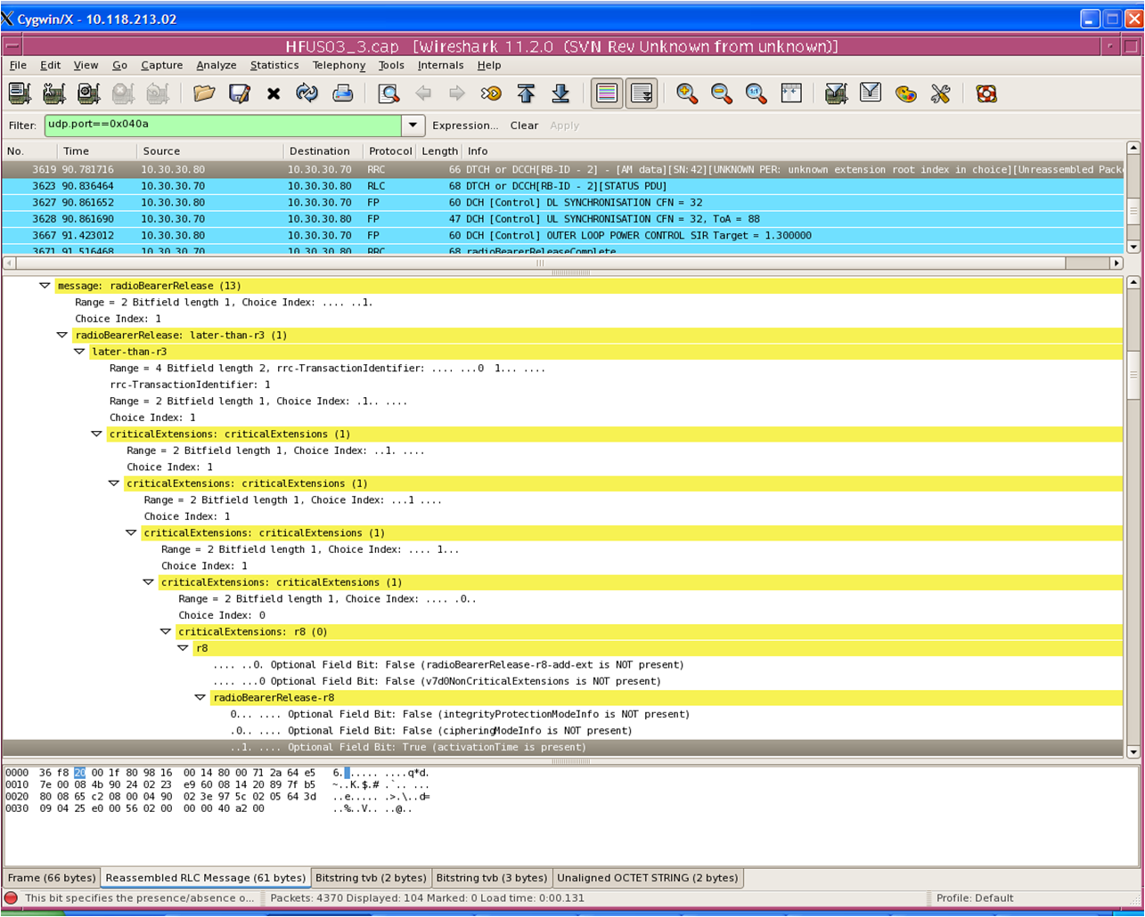1145x917 pixels.
Task: Close the capture file with X icon
Action: [274, 93]
